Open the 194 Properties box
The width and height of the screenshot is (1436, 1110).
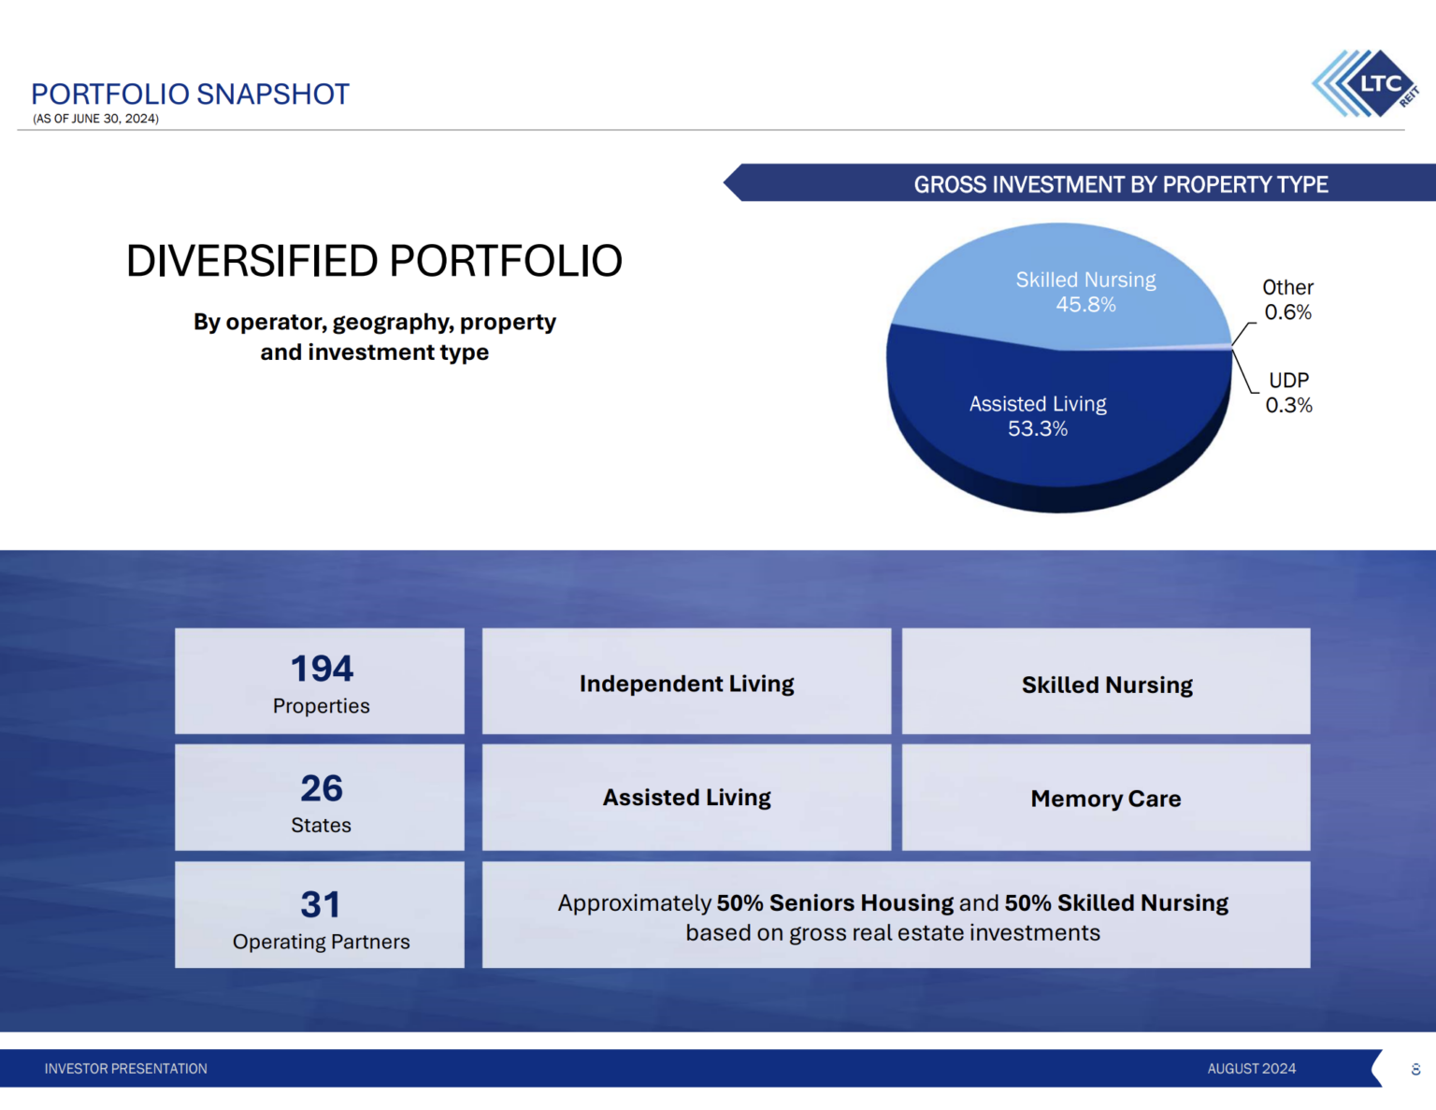coord(320,681)
